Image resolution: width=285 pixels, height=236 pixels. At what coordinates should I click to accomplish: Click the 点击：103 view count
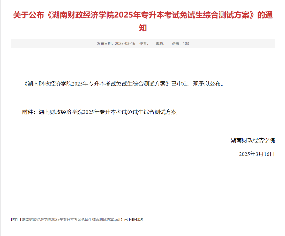click(x=180, y=44)
